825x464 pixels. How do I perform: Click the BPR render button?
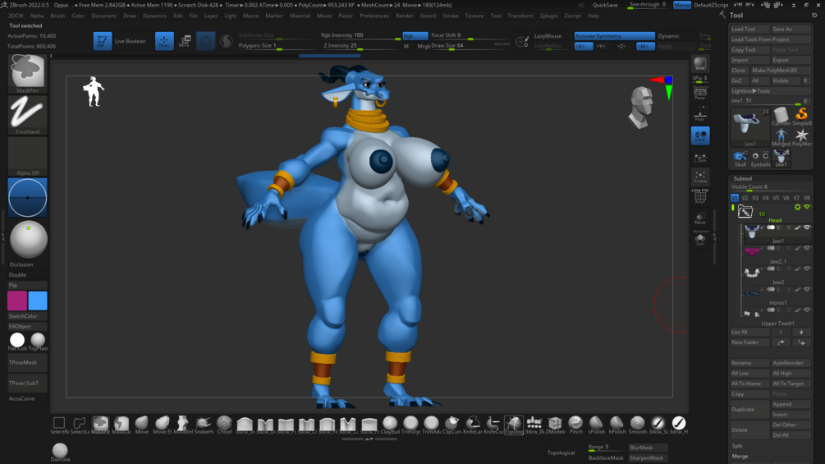(699, 64)
